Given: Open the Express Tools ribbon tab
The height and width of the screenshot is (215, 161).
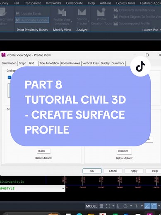Looking at the screenshot, I should click(125, 3).
